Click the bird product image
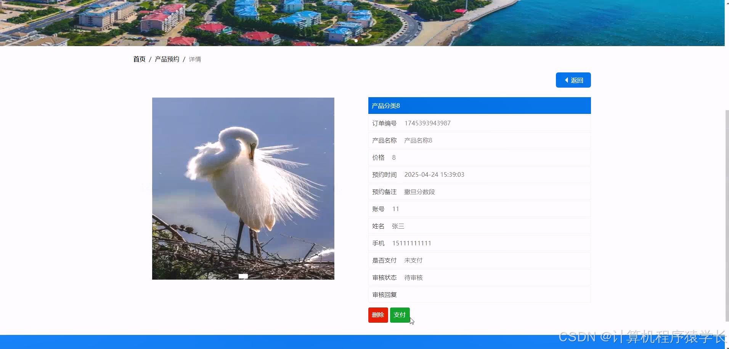 click(243, 188)
